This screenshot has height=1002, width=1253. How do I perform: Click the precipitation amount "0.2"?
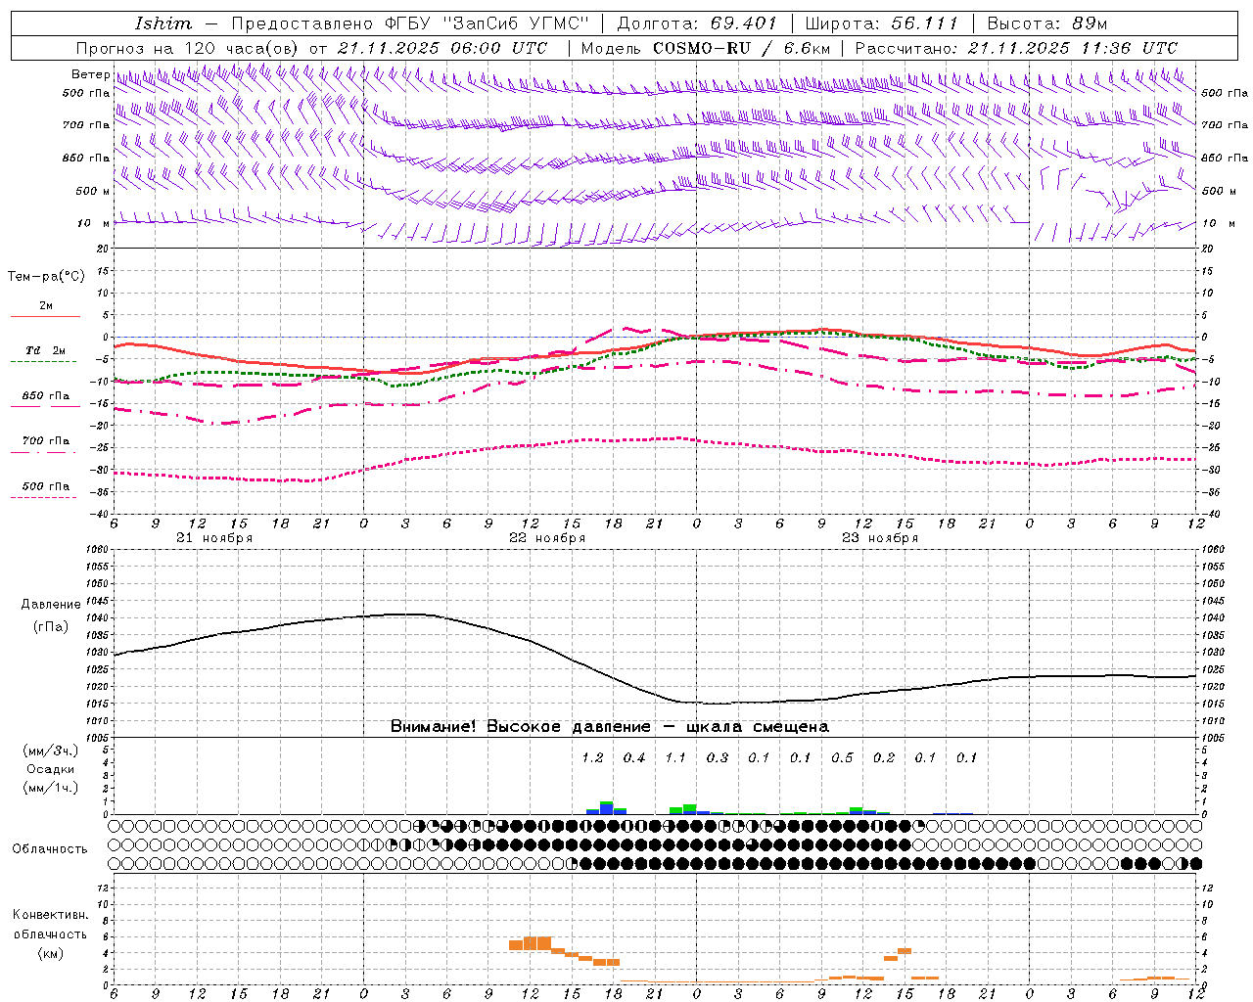[884, 758]
